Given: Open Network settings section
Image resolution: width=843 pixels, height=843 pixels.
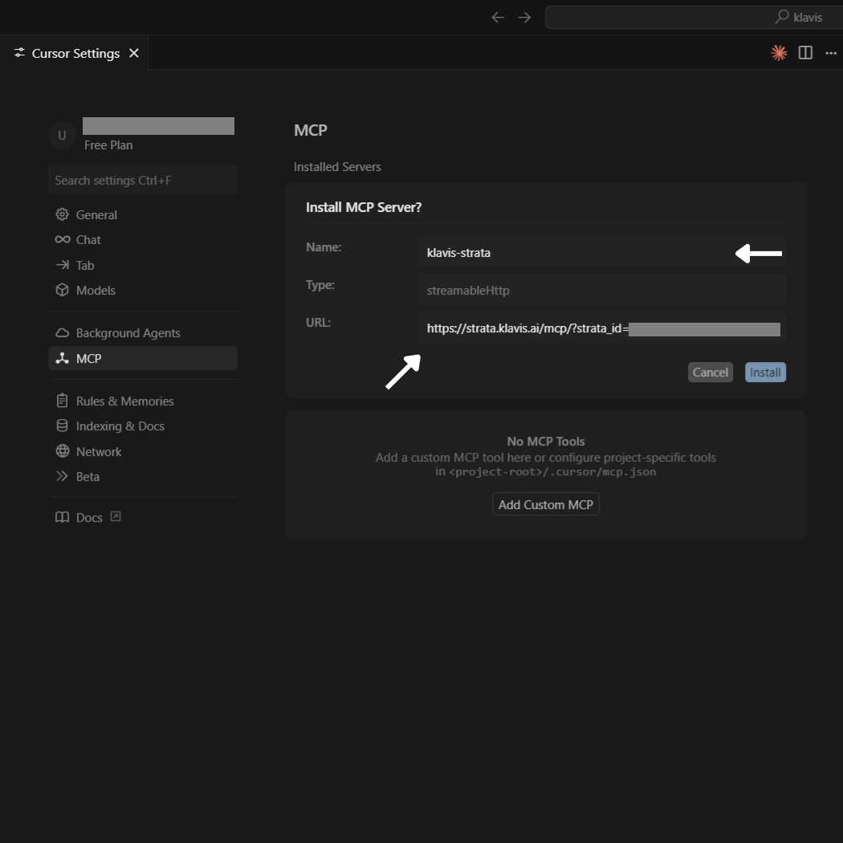Looking at the screenshot, I should [142, 451].
